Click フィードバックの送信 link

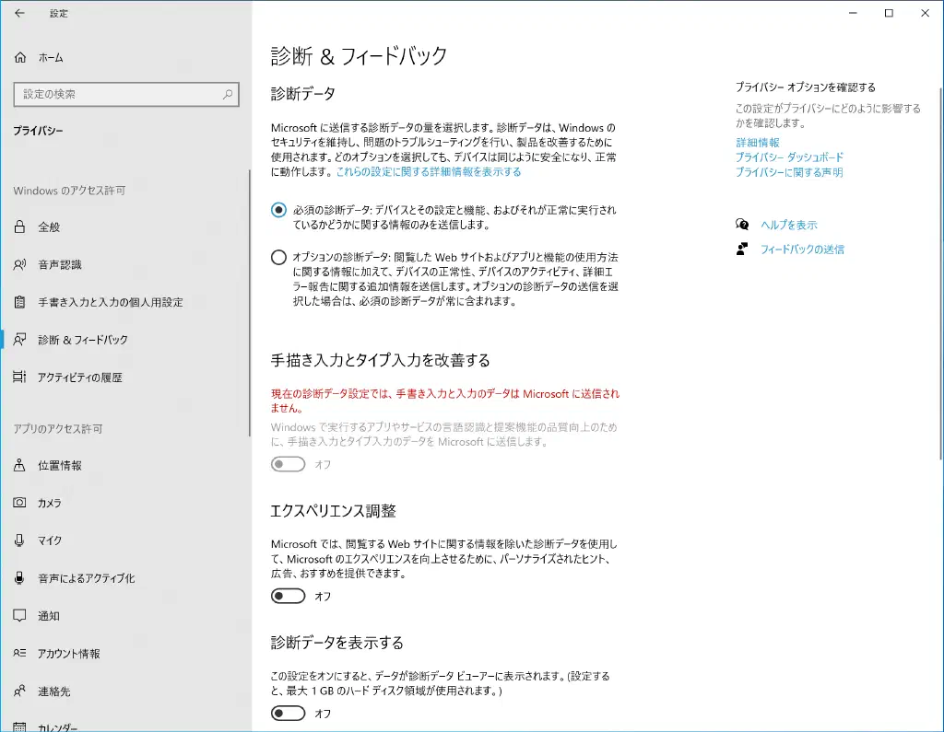point(802,250)
